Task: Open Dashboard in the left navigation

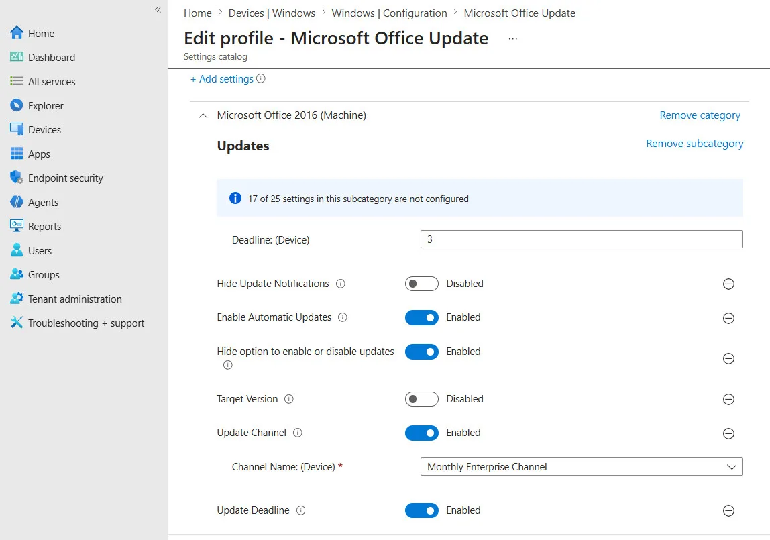Action: click(52, 57)
